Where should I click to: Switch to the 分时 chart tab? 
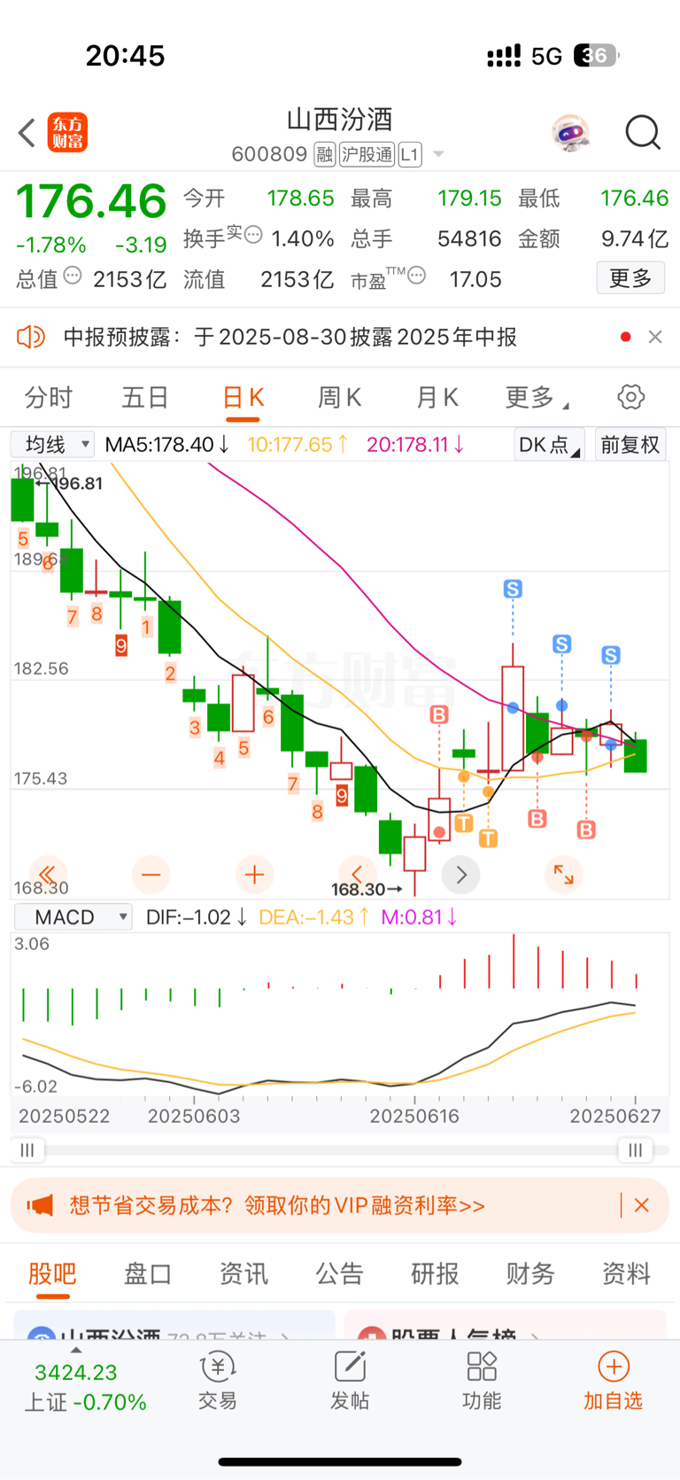[x=49, y=397]
